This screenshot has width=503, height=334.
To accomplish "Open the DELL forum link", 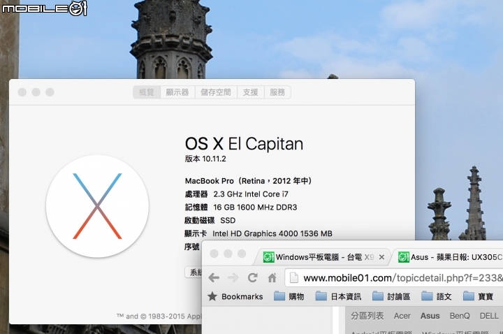I will (489, 316).
